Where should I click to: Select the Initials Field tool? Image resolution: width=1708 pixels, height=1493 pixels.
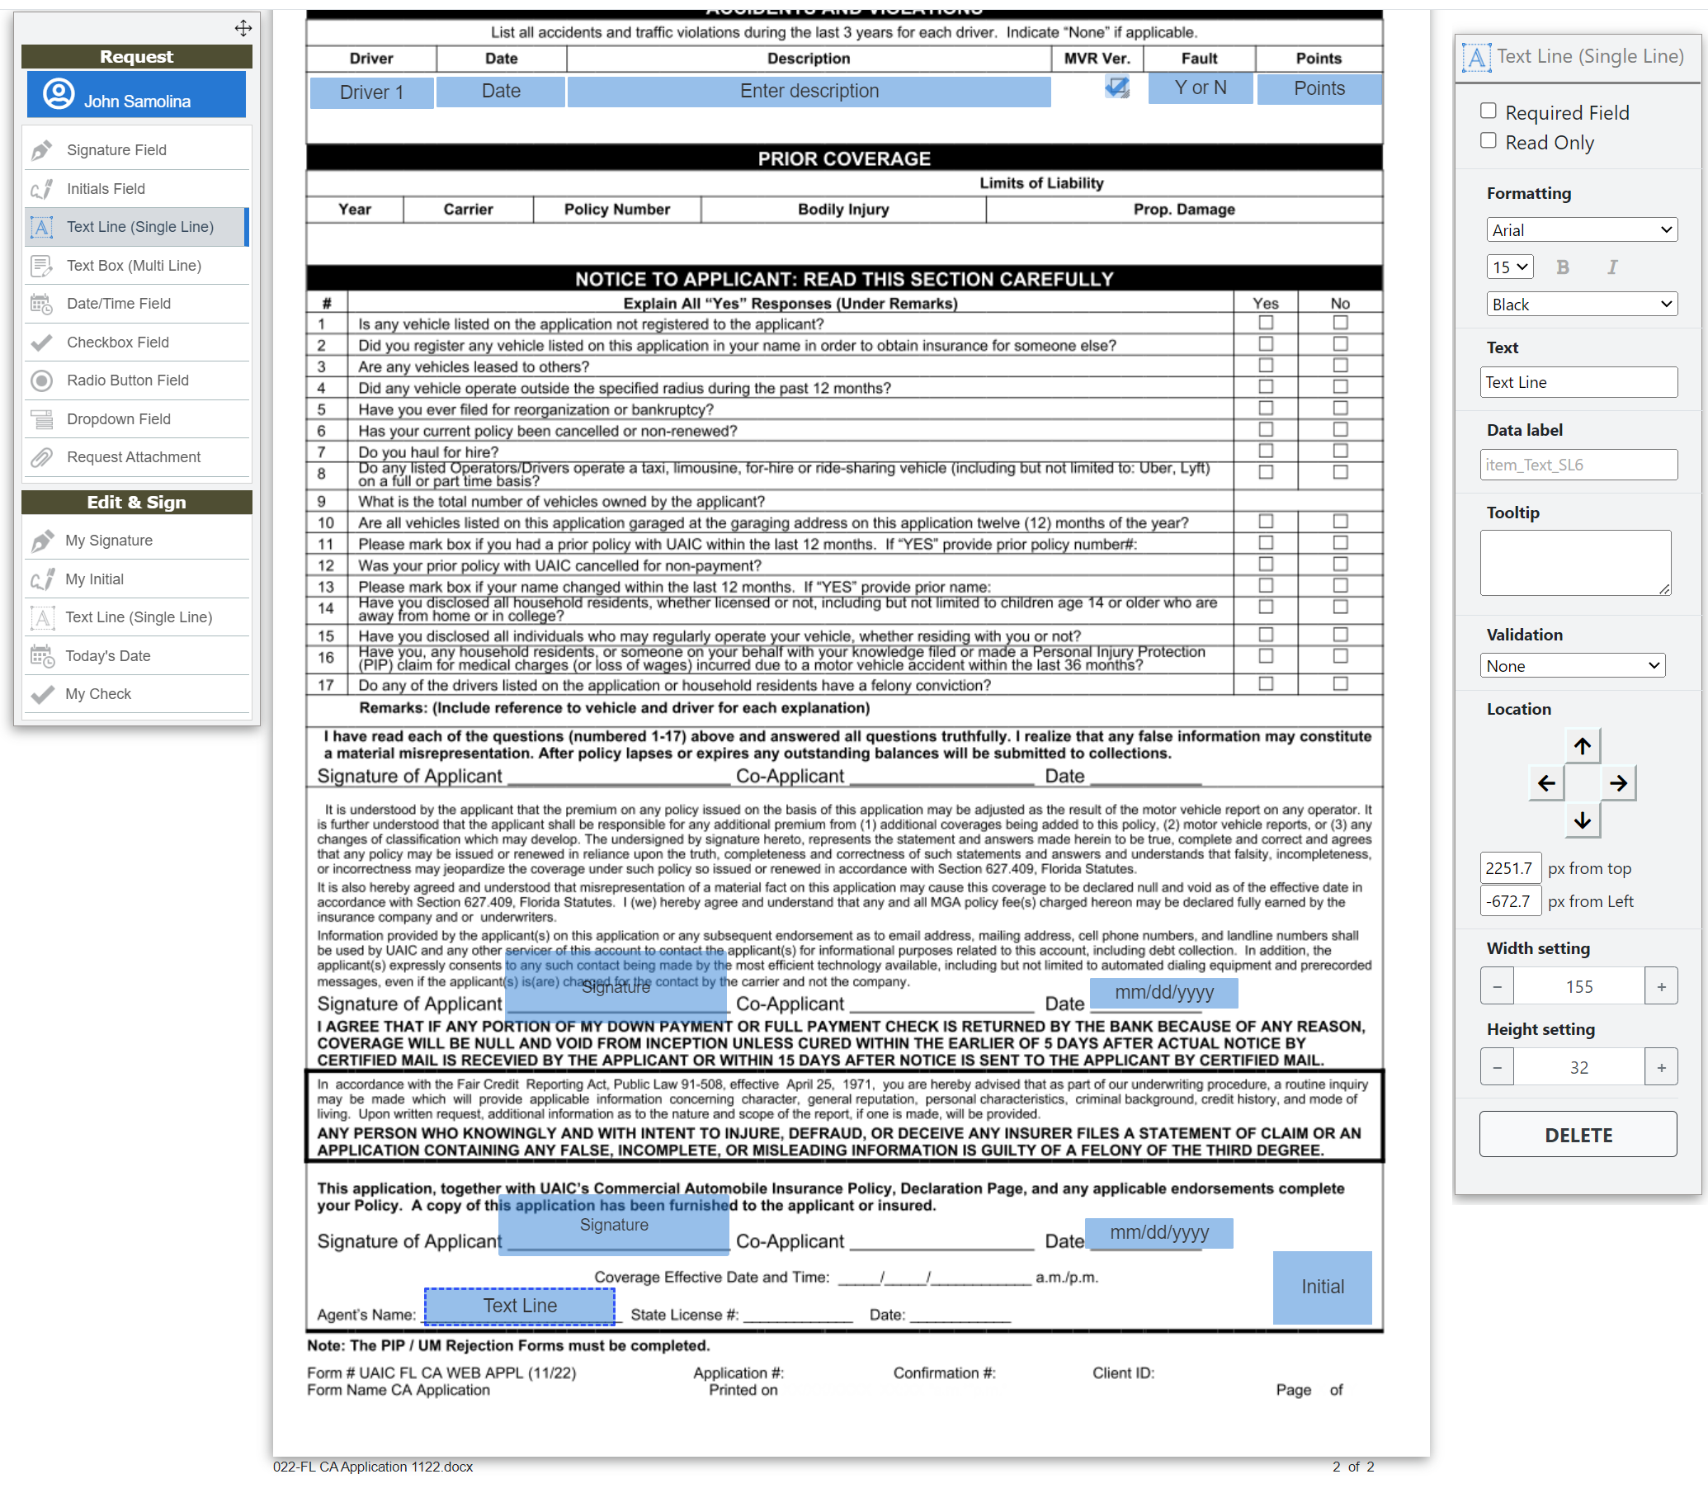click(106, 189)
